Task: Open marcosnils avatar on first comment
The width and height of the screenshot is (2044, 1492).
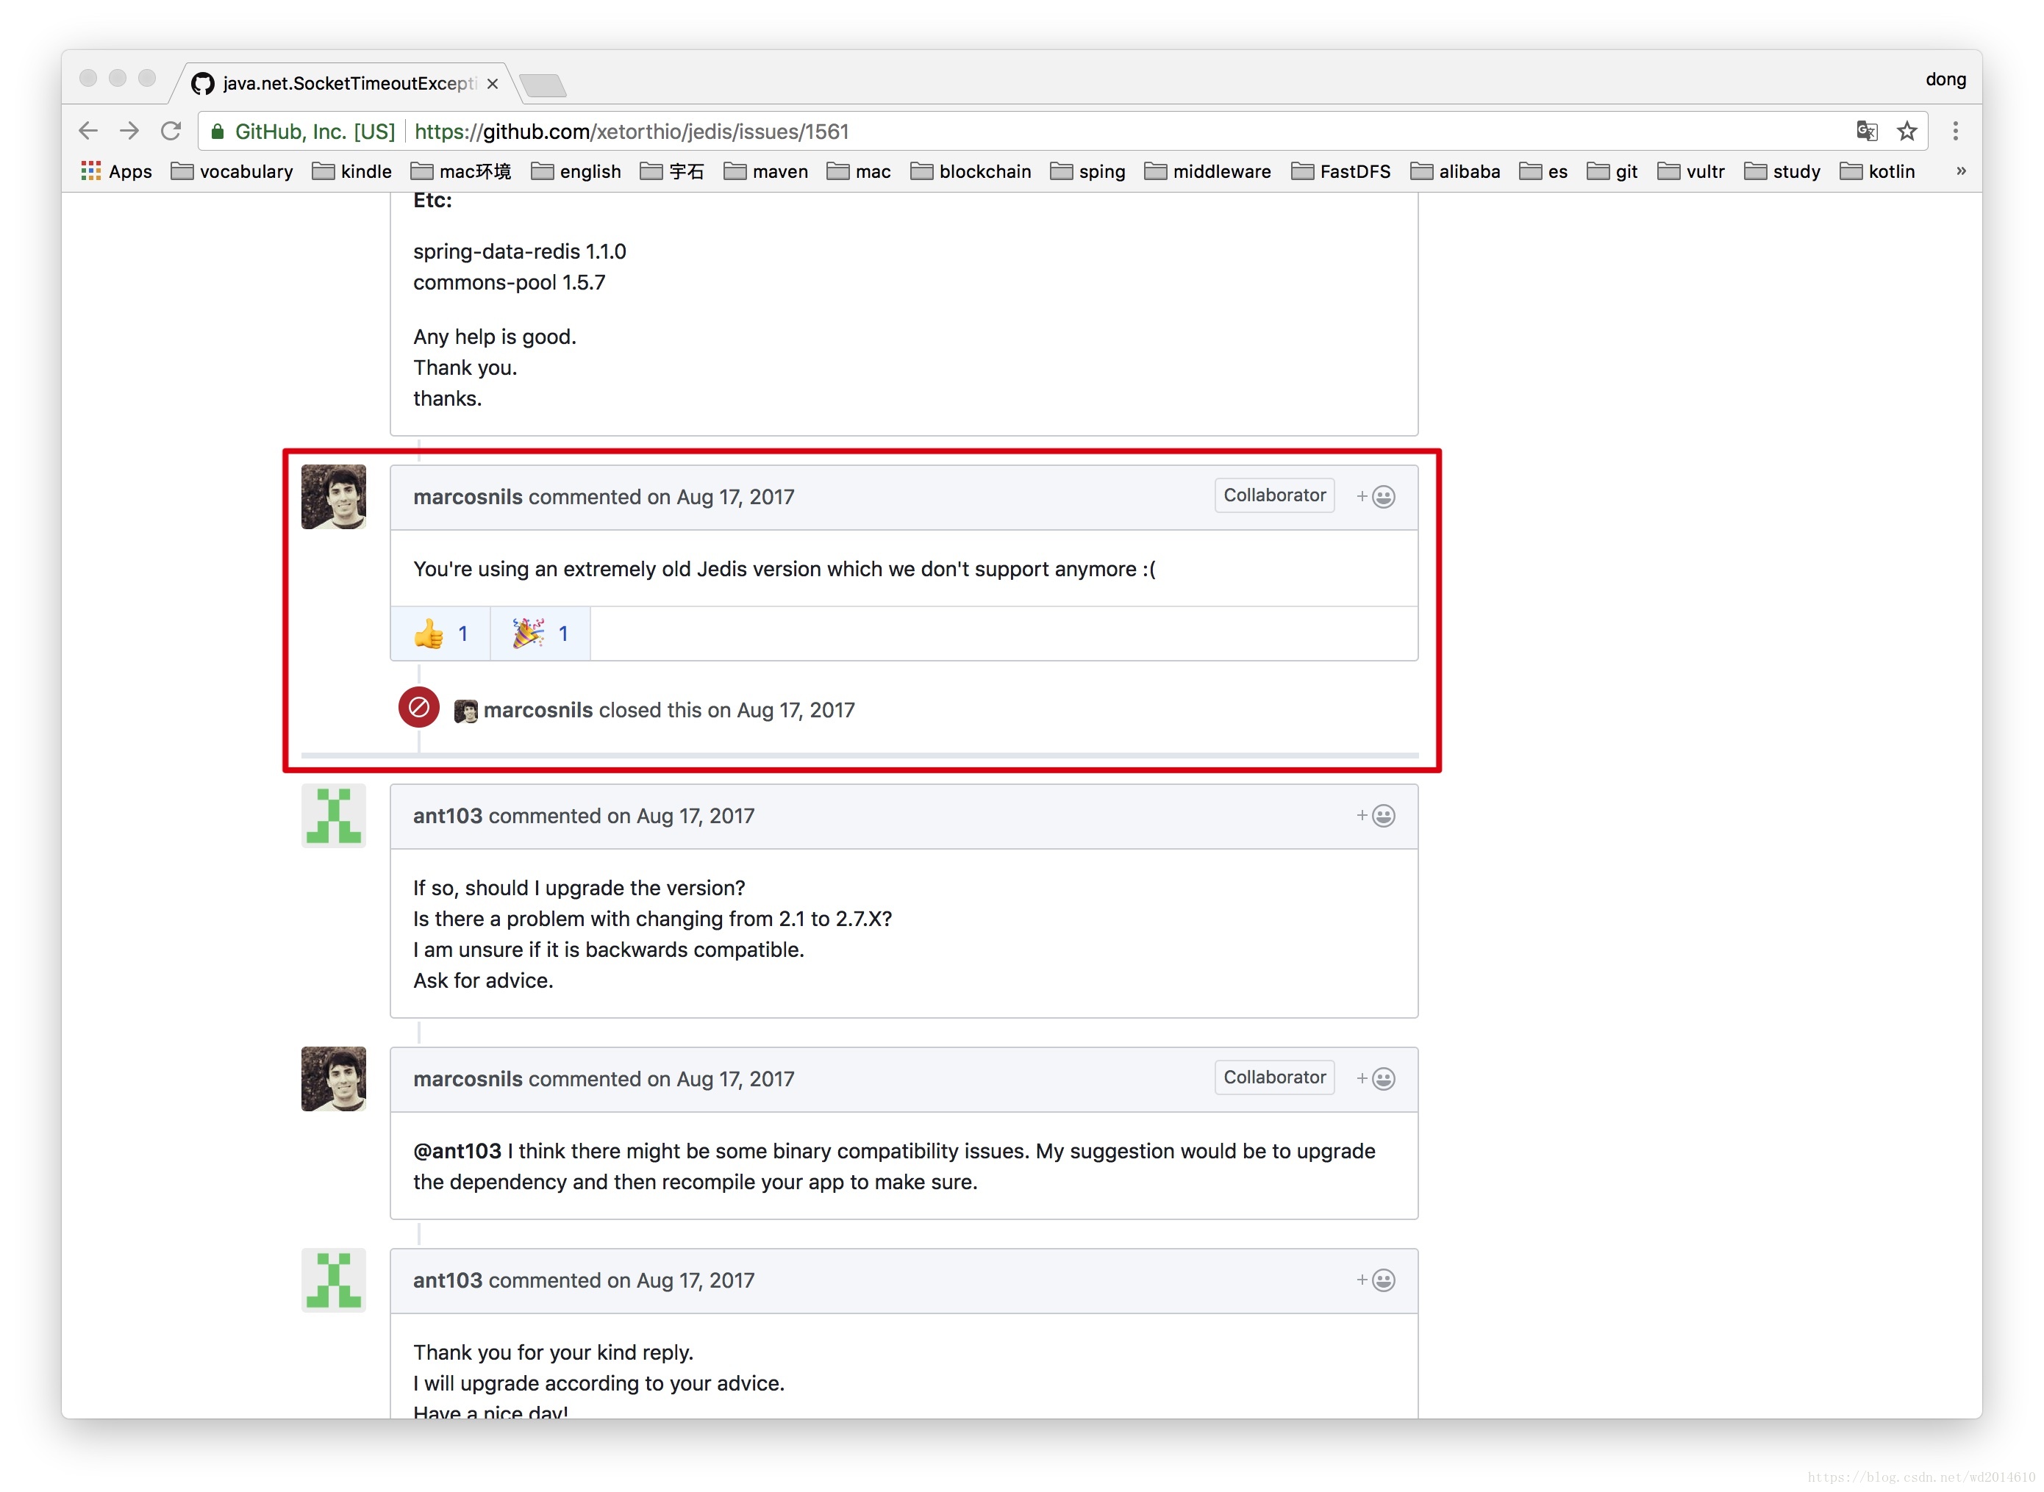Action: click(x=333, y=497)
